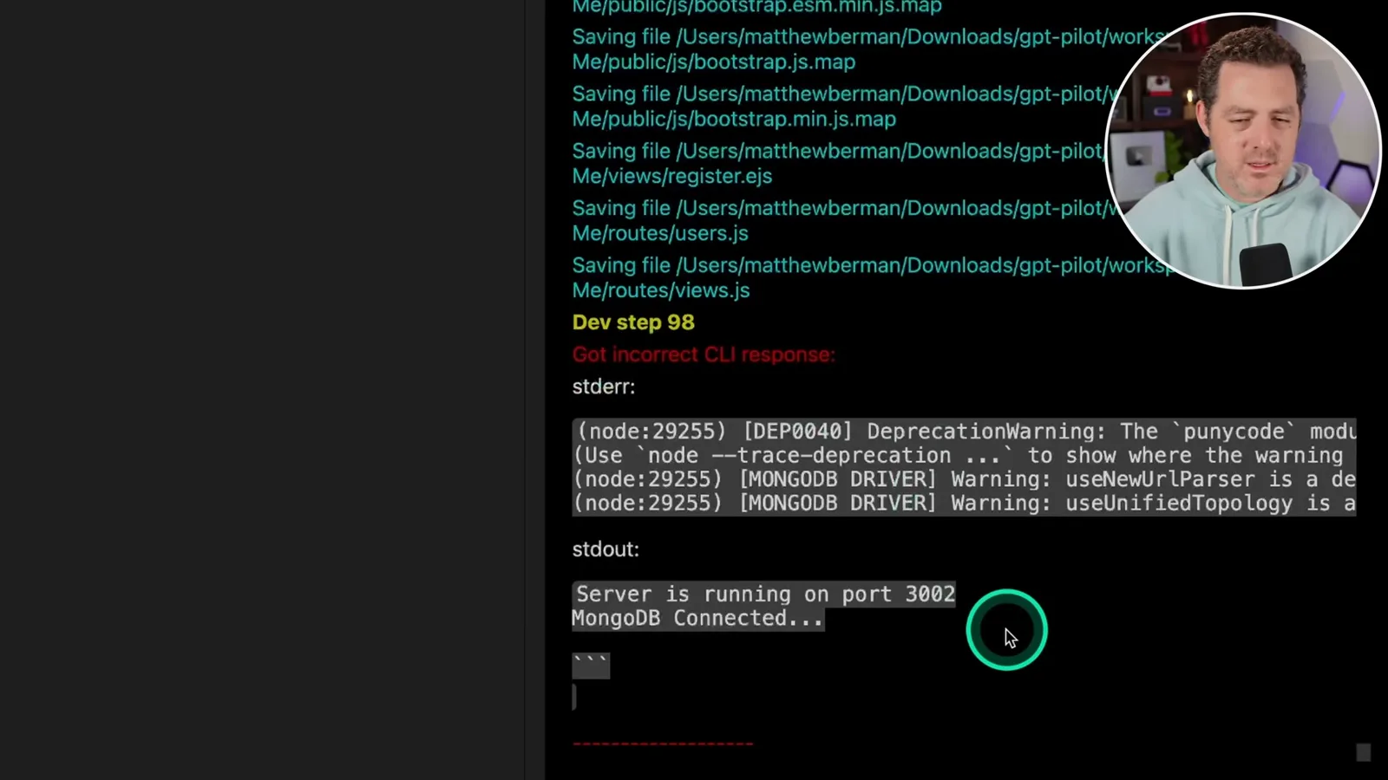Click the saving file views/register.ejs line

(x=839, y=164)
